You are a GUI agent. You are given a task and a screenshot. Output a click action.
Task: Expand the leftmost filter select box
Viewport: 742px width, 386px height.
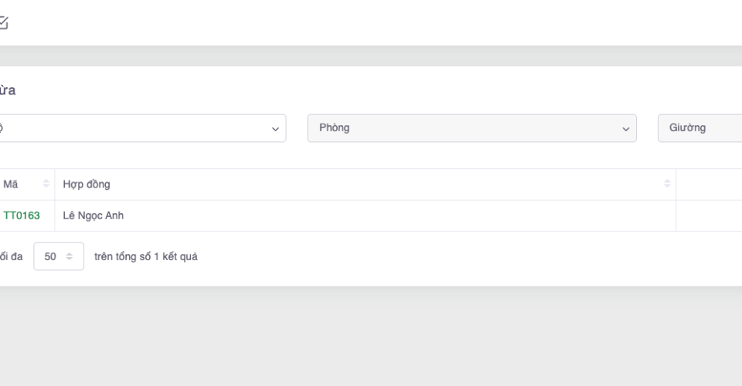(139, 128)
